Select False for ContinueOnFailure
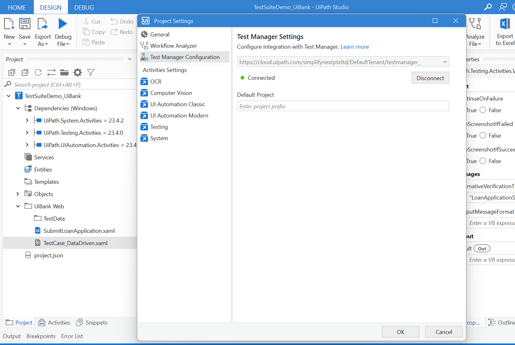Viewport: 515px width, 345px height. tap(483, 110)
